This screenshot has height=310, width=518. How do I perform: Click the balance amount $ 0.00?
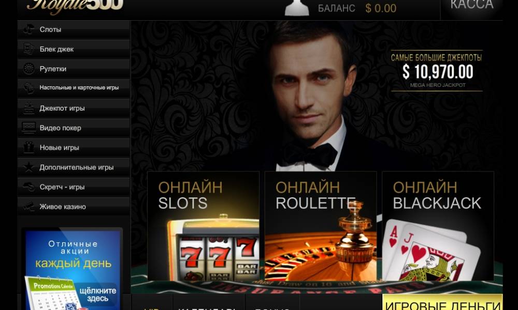[x=381, y=8]
